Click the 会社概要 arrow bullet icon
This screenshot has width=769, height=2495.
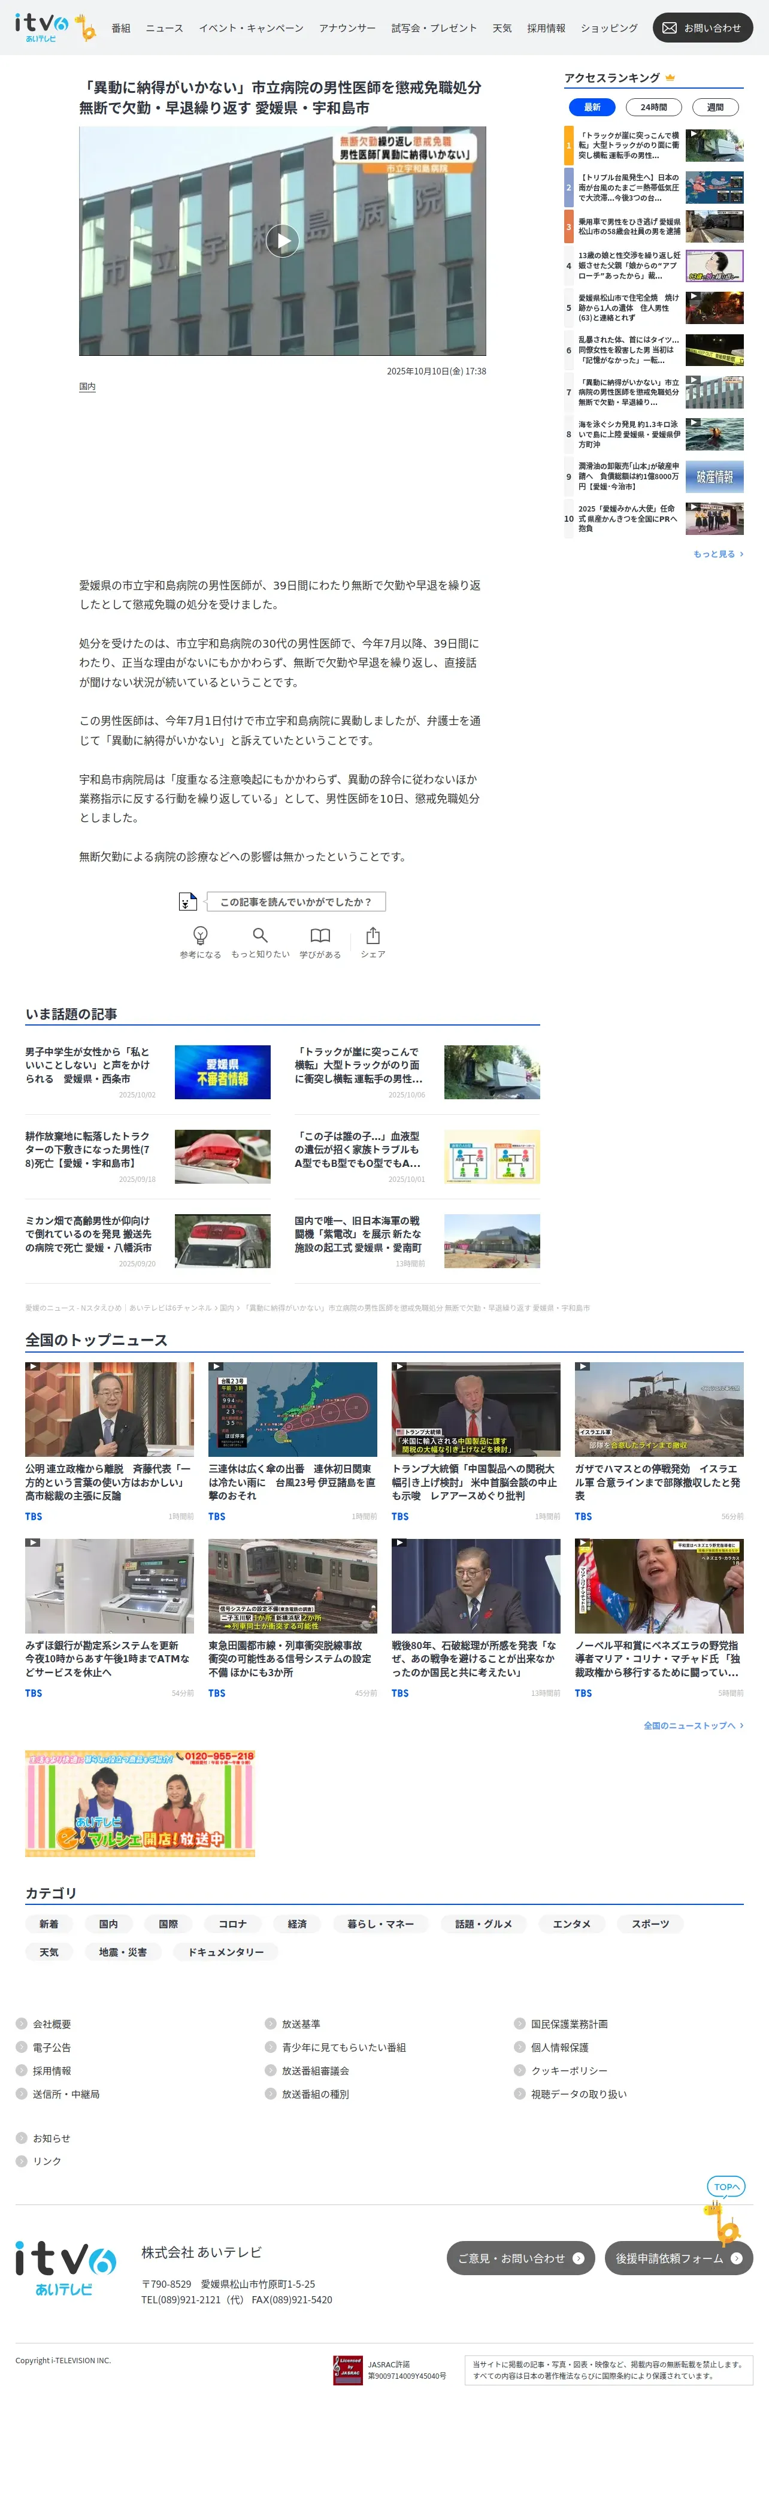coord(22,2024)
